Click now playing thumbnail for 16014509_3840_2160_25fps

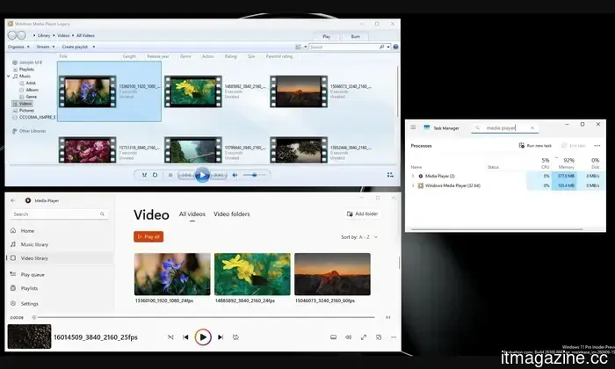point(29,336)
